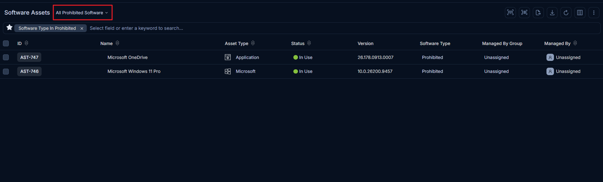Click Managed By Group Unassigned for AST-746
The width and height of the screenshot is (603, 182).
496,71
